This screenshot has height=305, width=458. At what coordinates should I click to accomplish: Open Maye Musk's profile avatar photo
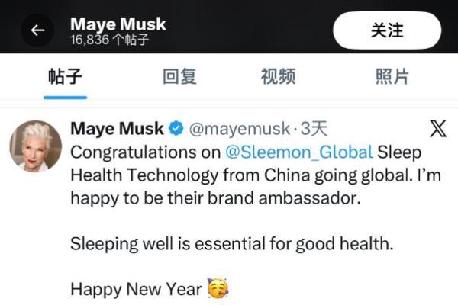click(35, 146)
